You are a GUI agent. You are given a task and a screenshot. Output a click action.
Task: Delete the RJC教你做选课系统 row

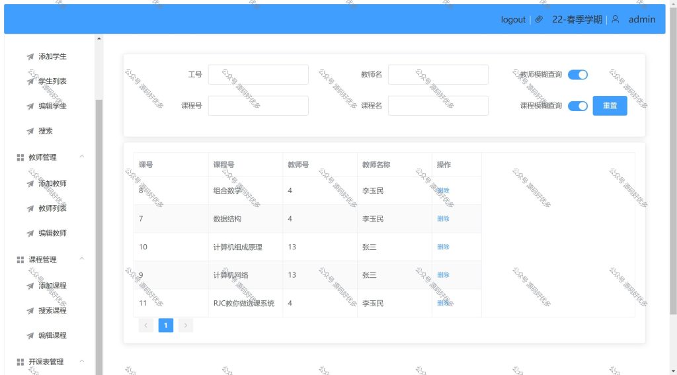[x=443, y=304]
